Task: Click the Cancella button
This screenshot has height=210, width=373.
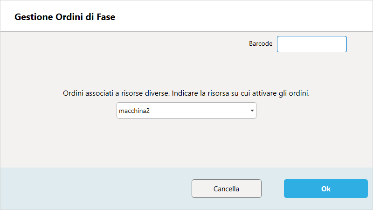Action: pyautogui.click(x=227, y=189)
